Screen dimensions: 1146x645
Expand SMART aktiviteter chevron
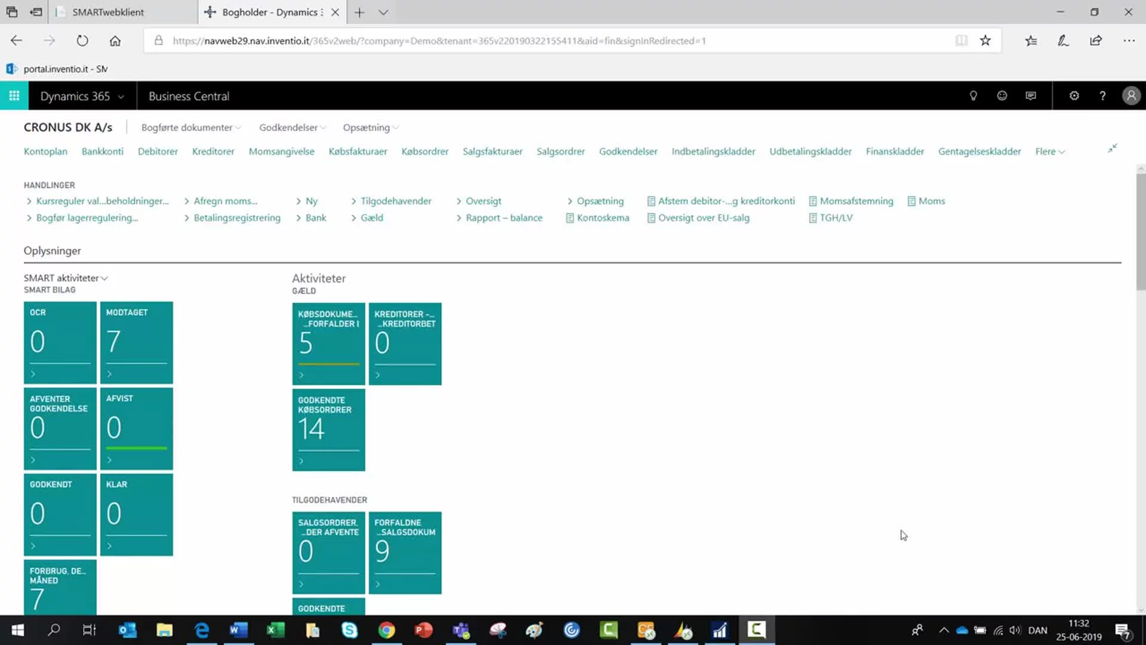(x=104, y=278)
